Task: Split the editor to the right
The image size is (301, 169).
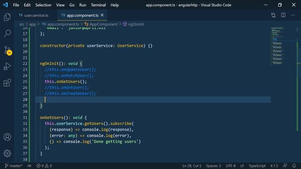Action: pos(283,15)
